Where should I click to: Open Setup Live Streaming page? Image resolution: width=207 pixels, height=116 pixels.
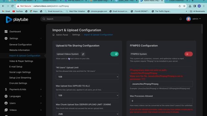click(20, 78)
